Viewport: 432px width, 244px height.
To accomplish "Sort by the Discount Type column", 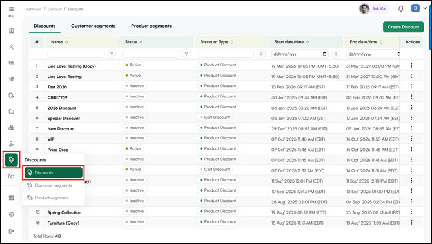I will coord(232,42).
